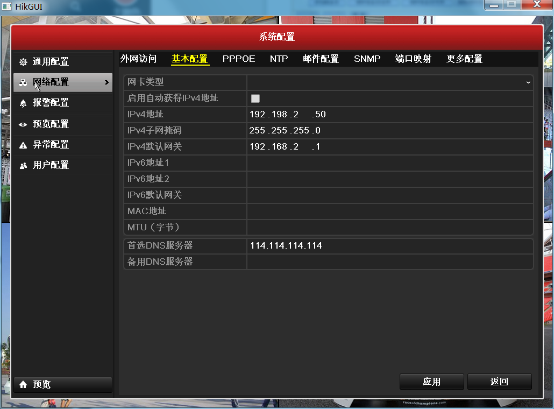Select the SNMP tab

coord(367,59)
